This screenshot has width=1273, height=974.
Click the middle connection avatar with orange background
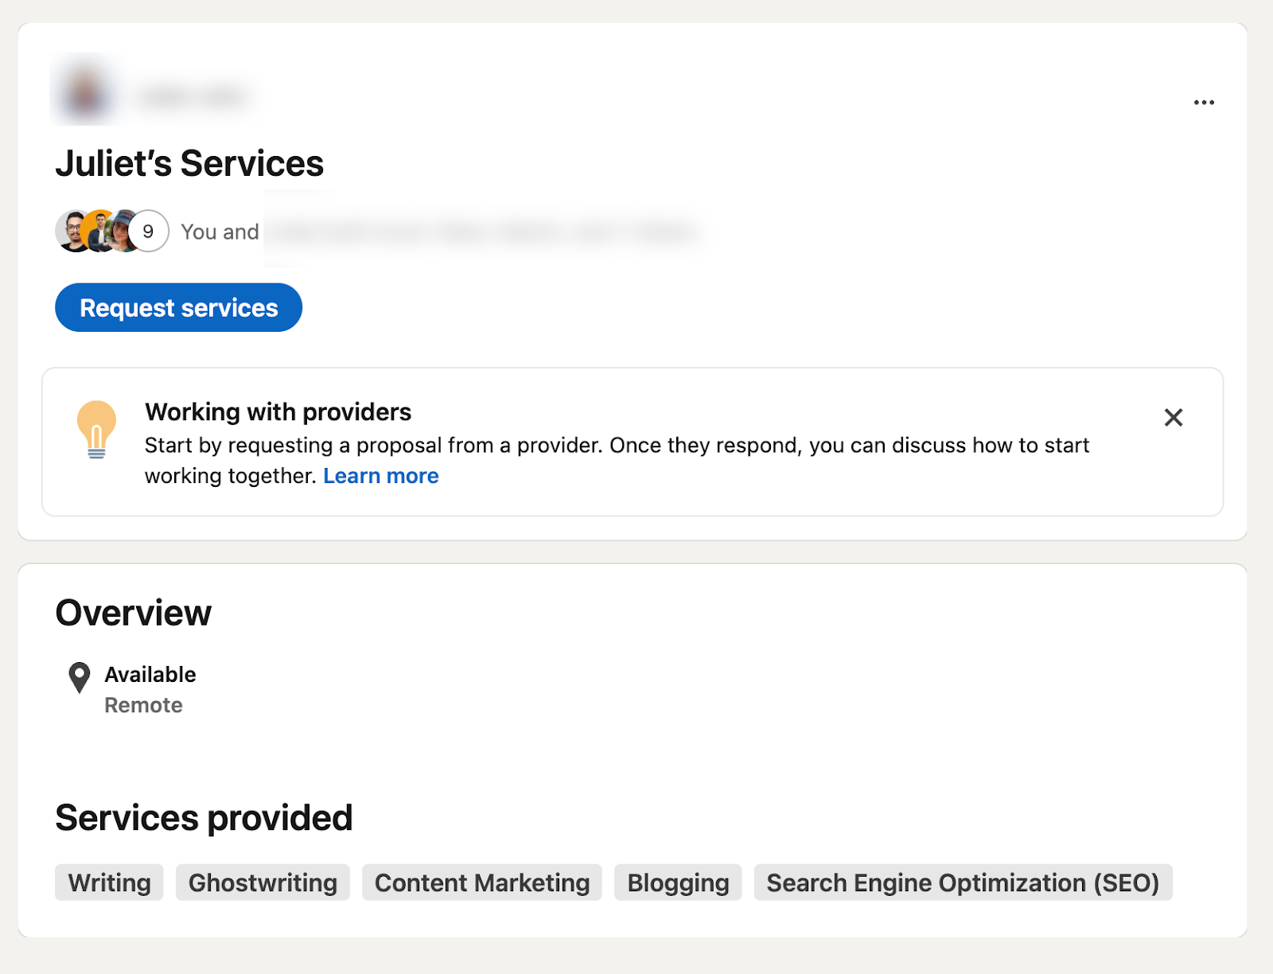(x=98, y=232)
